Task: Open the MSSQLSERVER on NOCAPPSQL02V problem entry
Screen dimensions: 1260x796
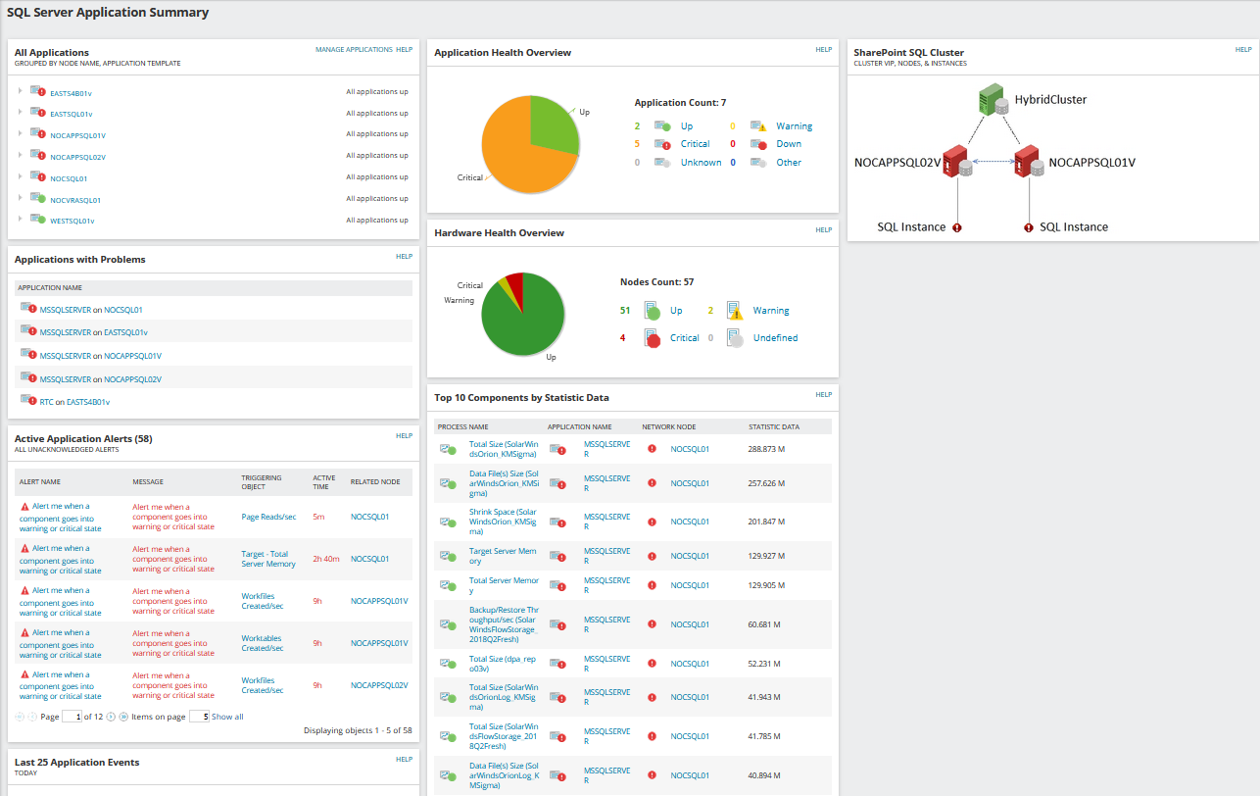Action: [101, 379]
